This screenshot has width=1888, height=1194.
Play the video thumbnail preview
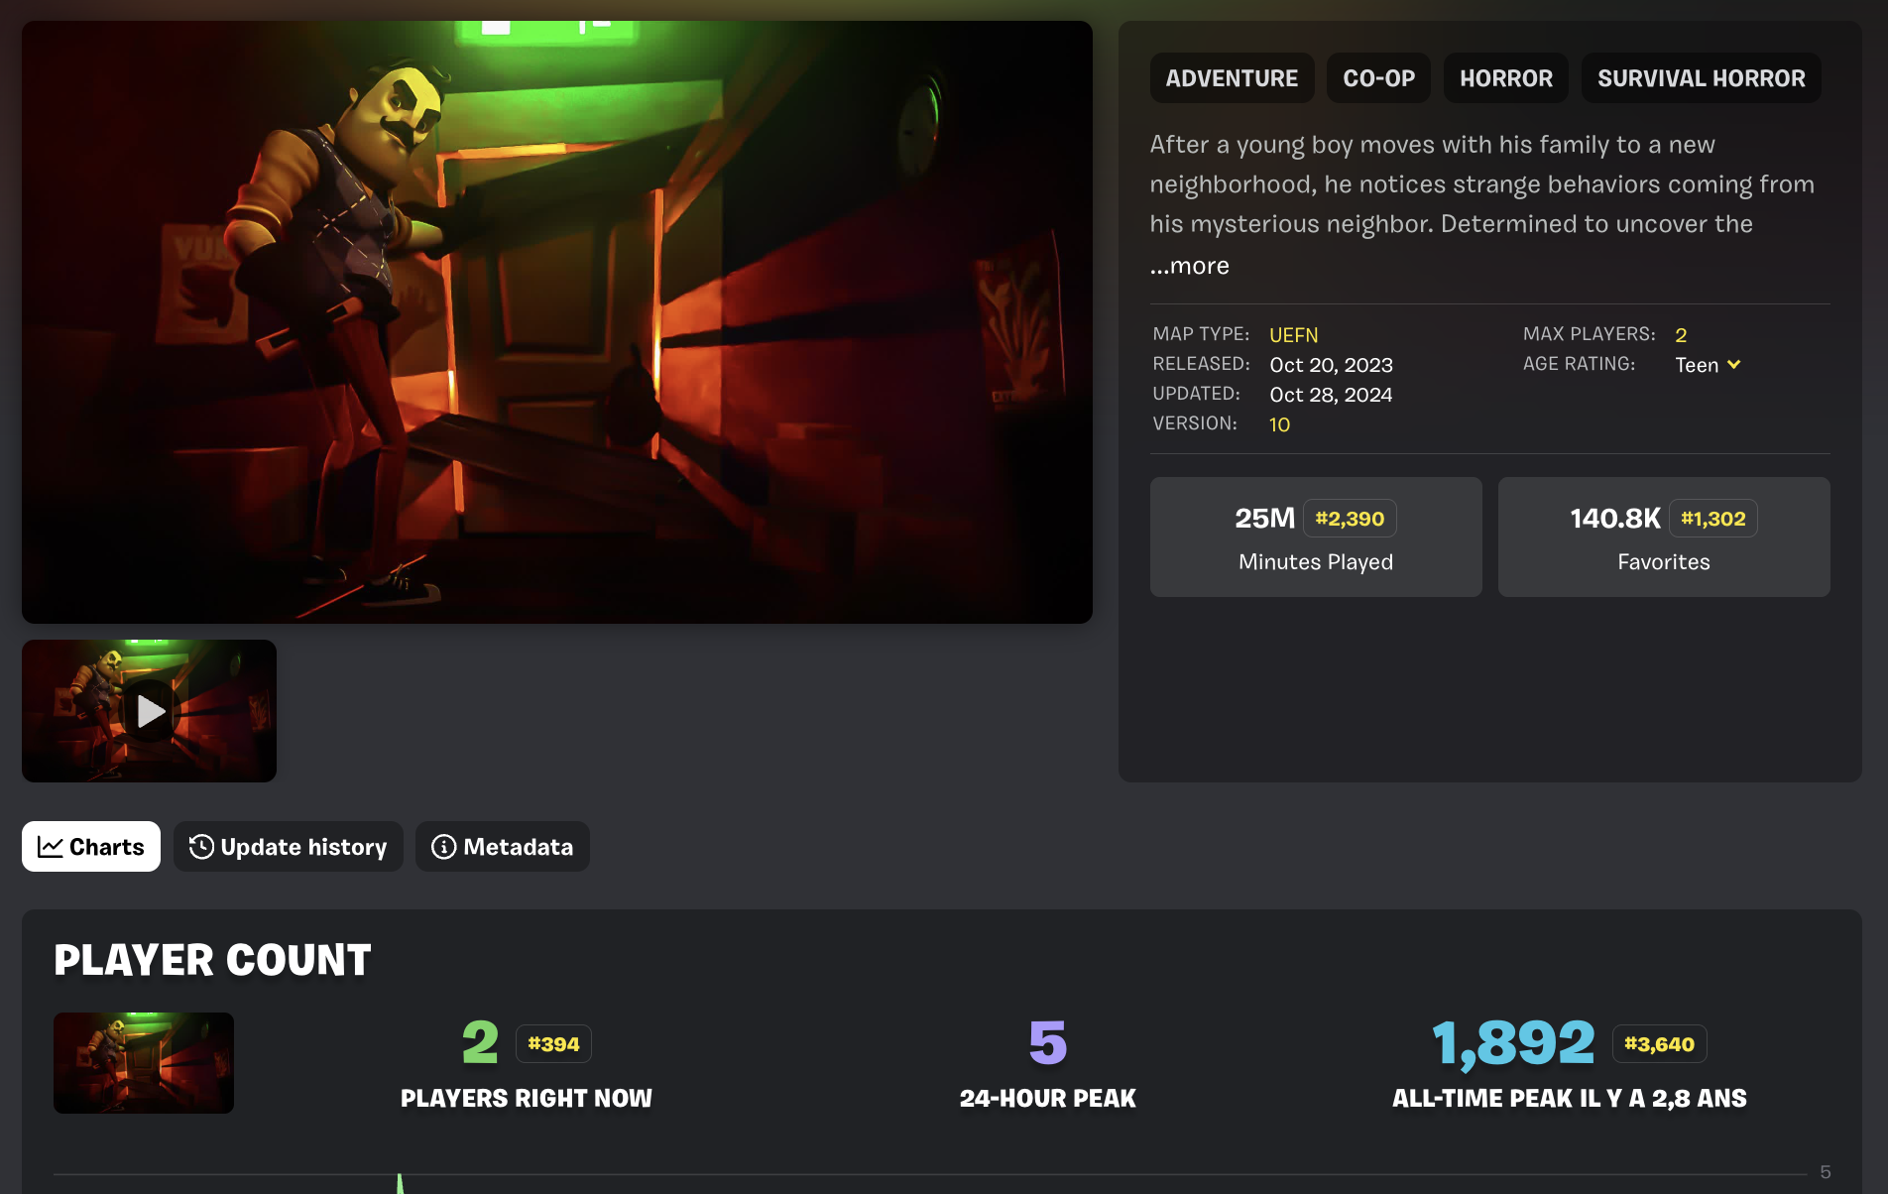(149, 711)
